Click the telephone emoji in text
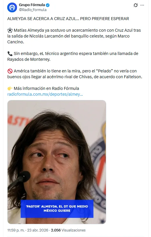 10,54
